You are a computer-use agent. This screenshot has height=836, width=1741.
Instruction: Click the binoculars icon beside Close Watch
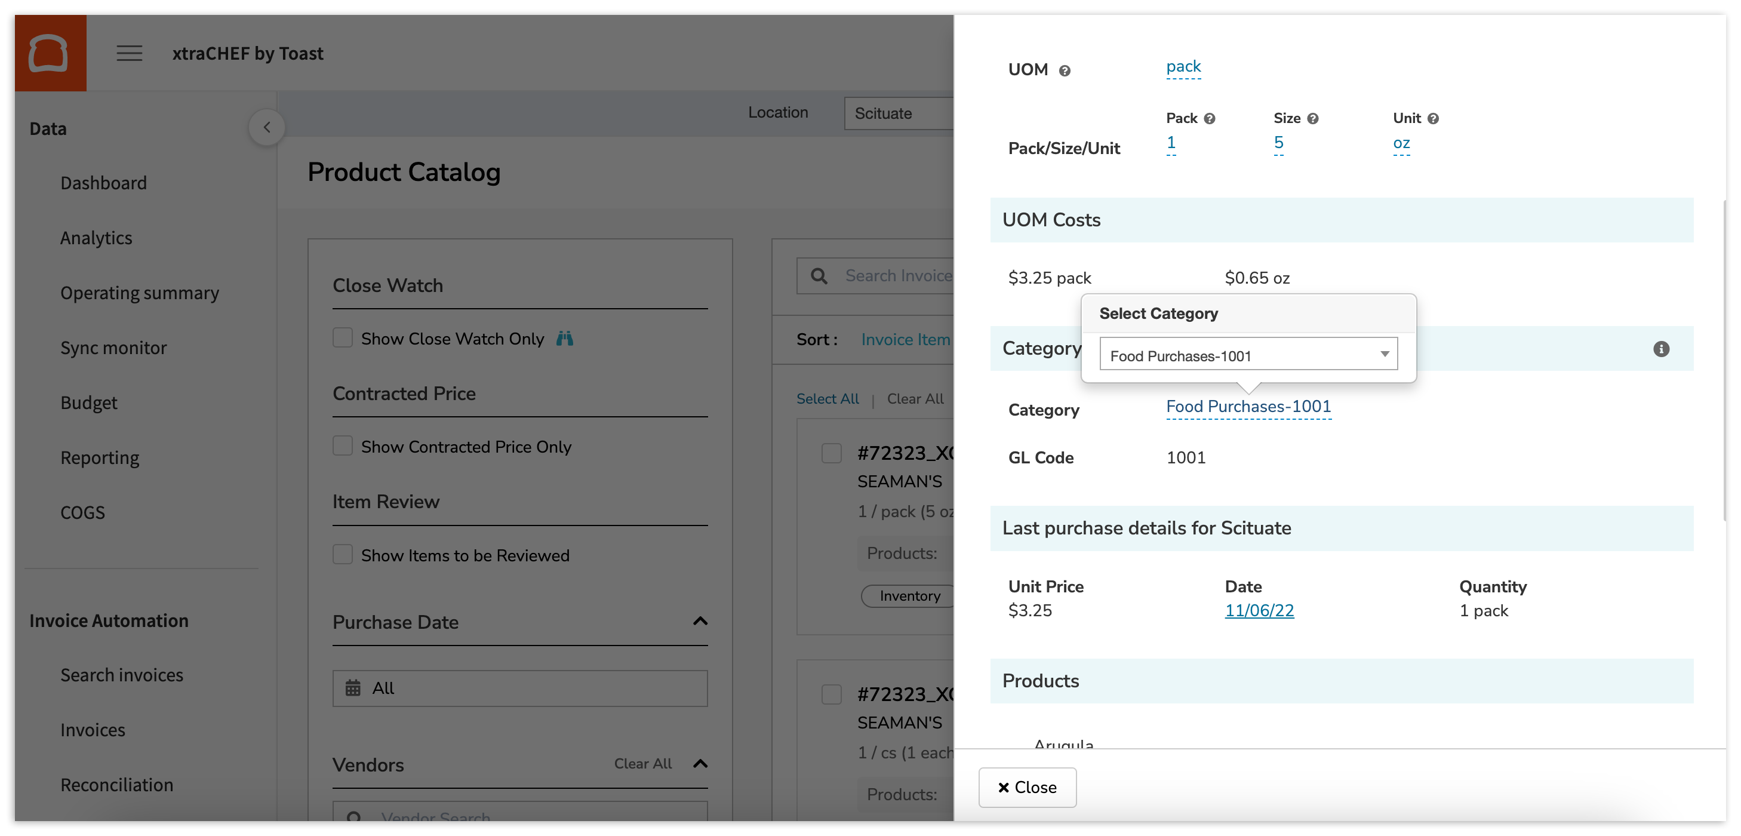coord(565,338)
